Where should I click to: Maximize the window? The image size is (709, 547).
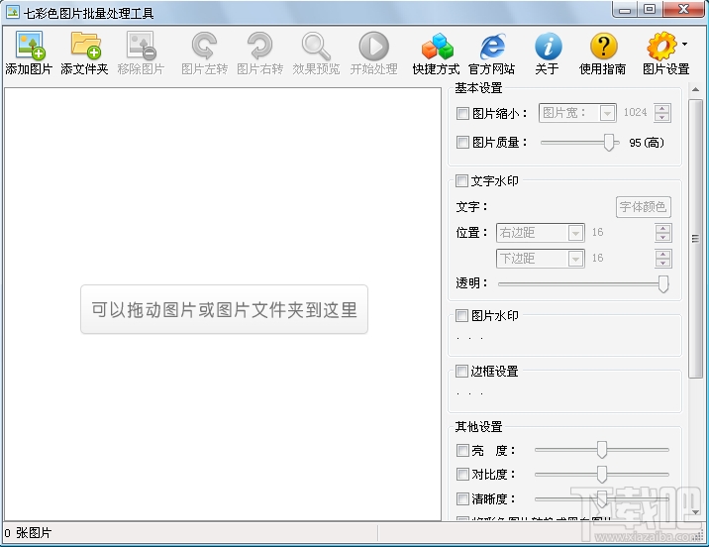[x=650, y=10]
